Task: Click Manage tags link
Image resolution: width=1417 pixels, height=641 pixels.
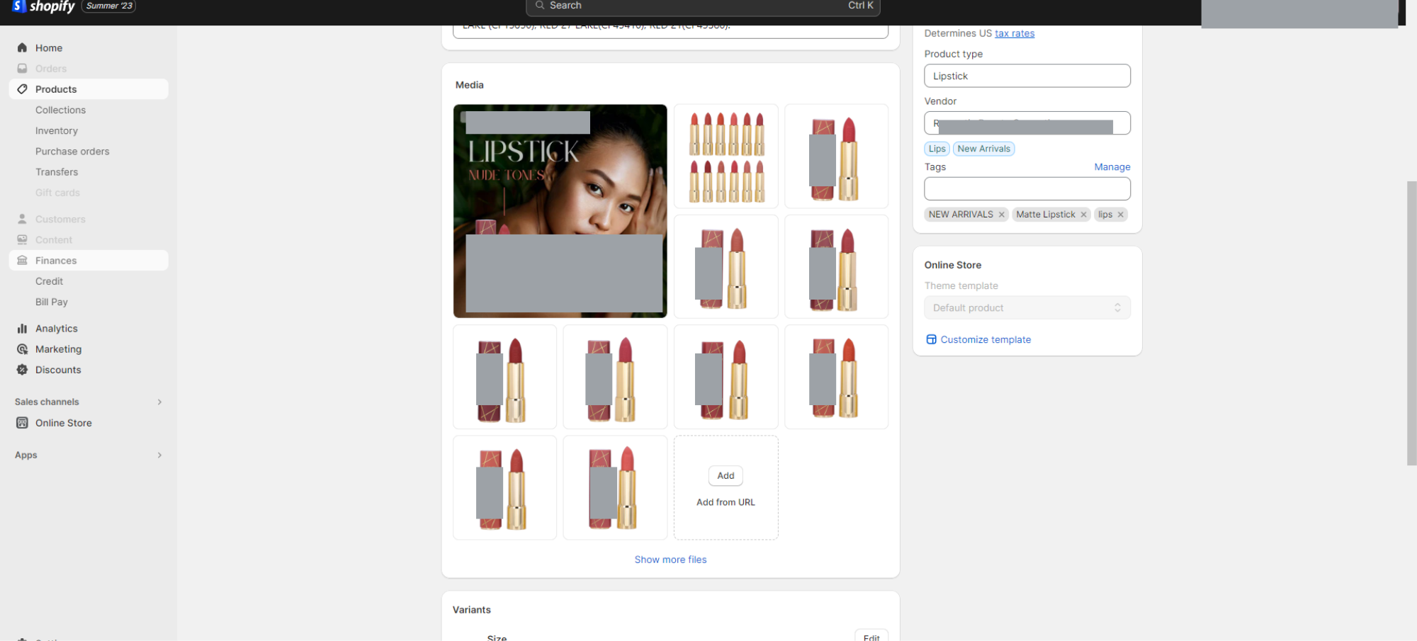Action: pyautogui.click(x=1112, y=167)
